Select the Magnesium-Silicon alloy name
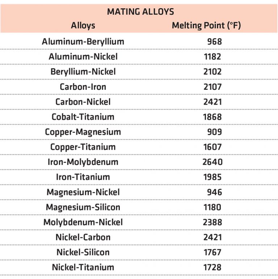This screenshot has height=279, width=278. pyautogui.click(x=83, y=207)
